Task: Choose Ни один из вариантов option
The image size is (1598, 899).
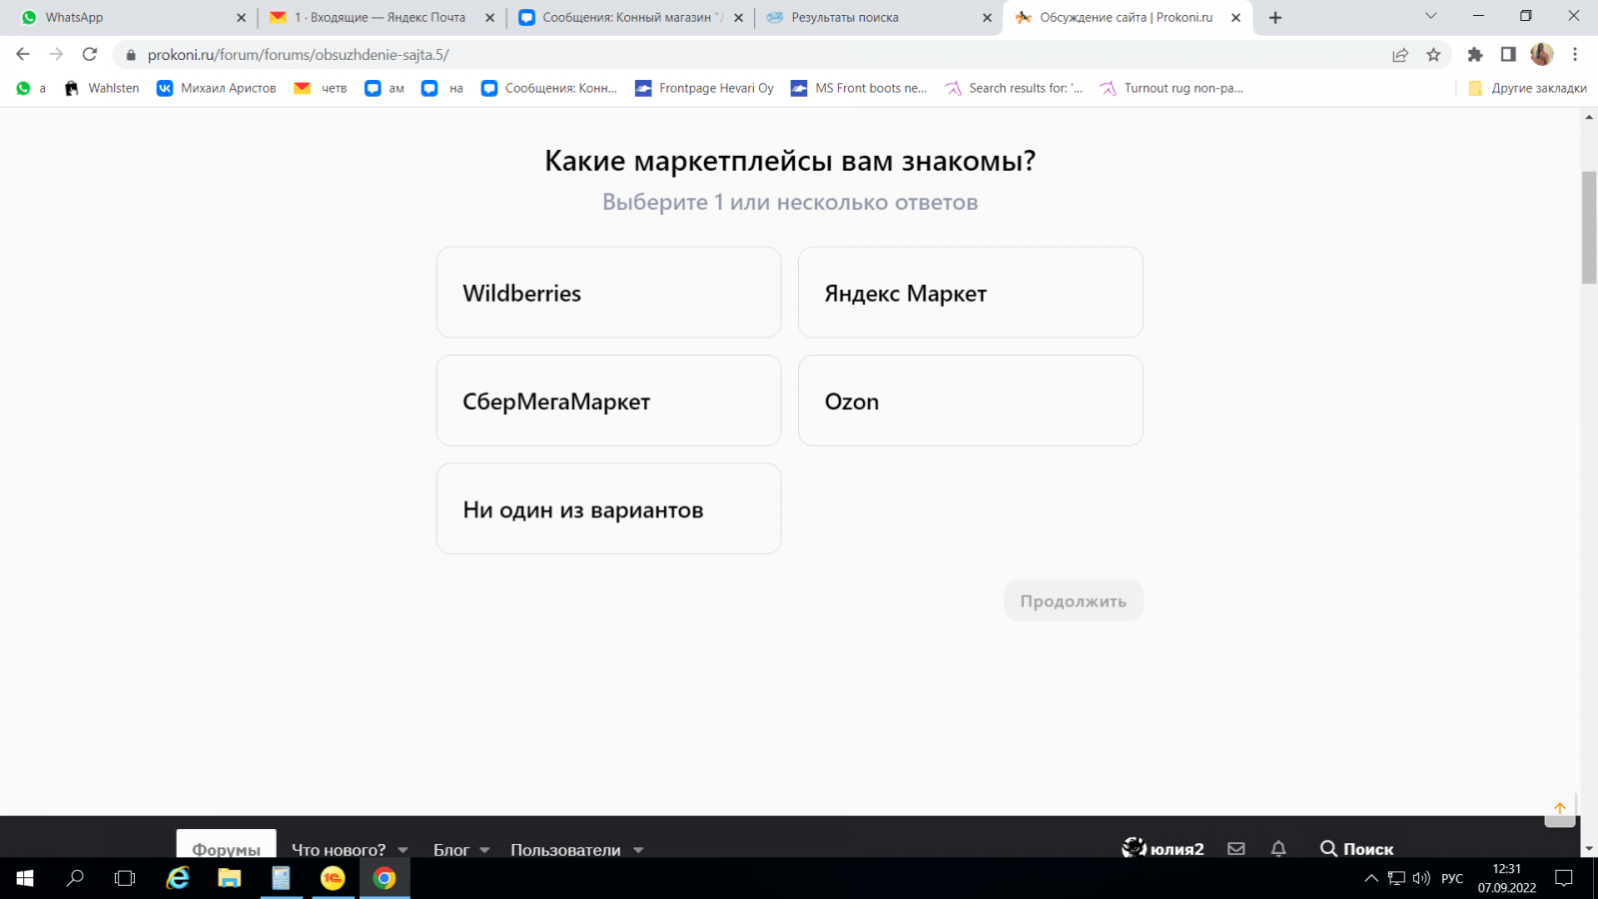Action: point(608,508)
